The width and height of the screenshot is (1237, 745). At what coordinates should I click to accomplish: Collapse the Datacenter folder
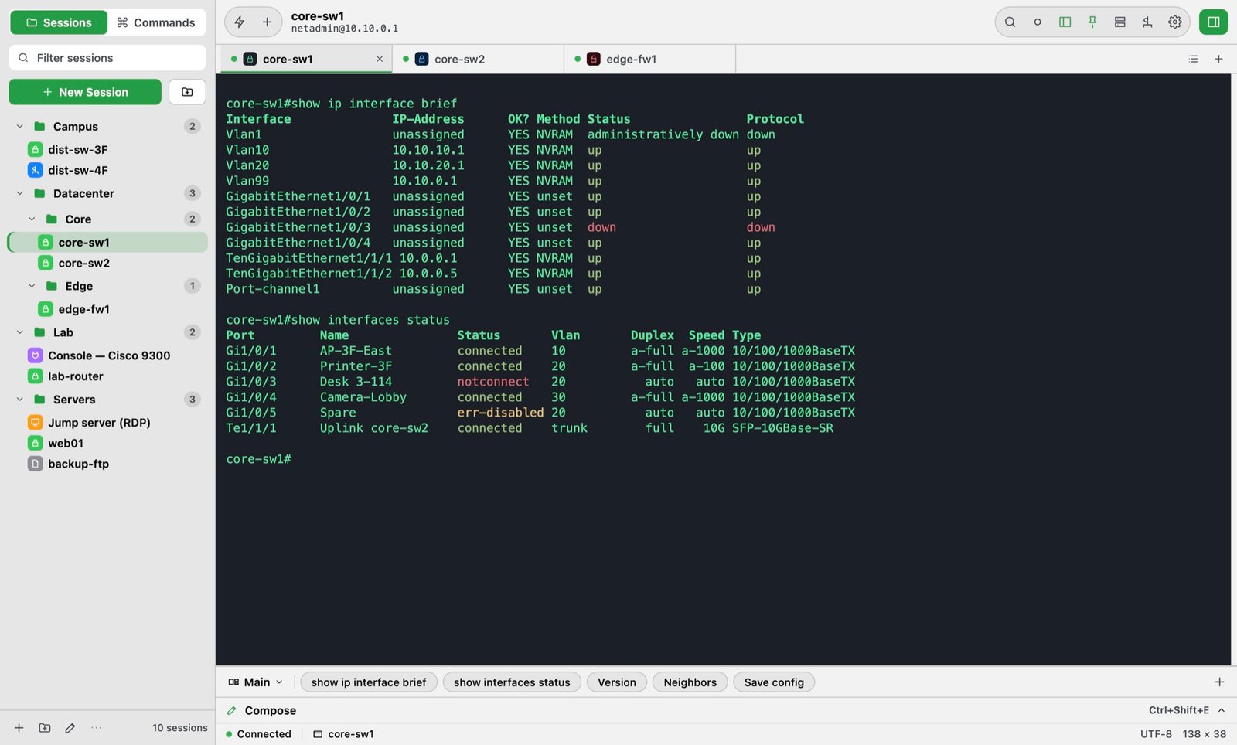tap(20, 193)
